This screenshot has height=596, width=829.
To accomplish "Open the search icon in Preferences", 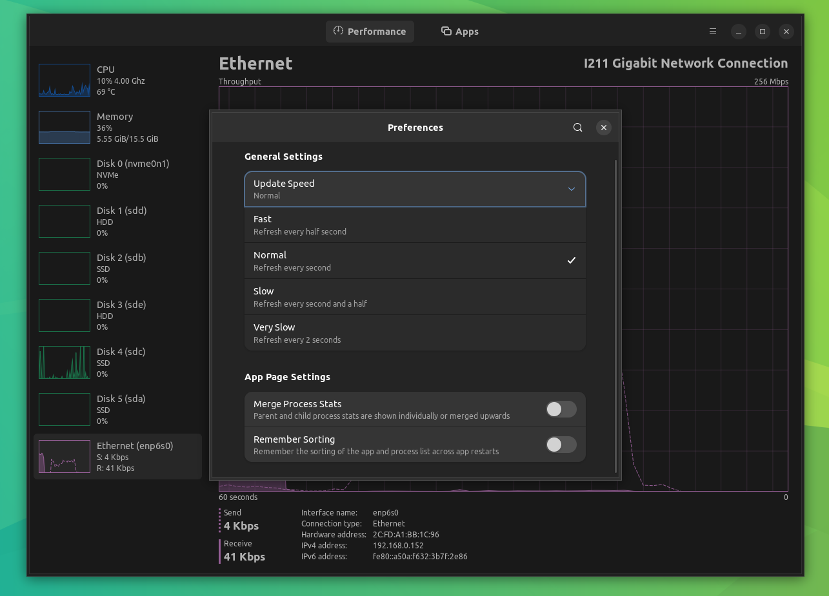I will click(577, 127).
